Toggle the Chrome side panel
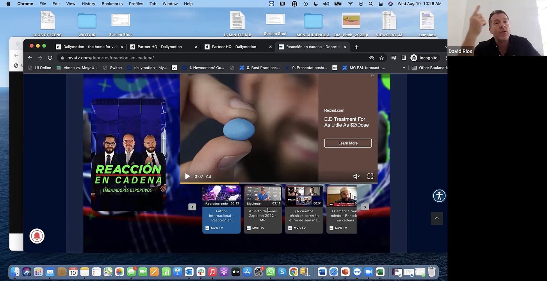547x281 pixels. (404, 58)
